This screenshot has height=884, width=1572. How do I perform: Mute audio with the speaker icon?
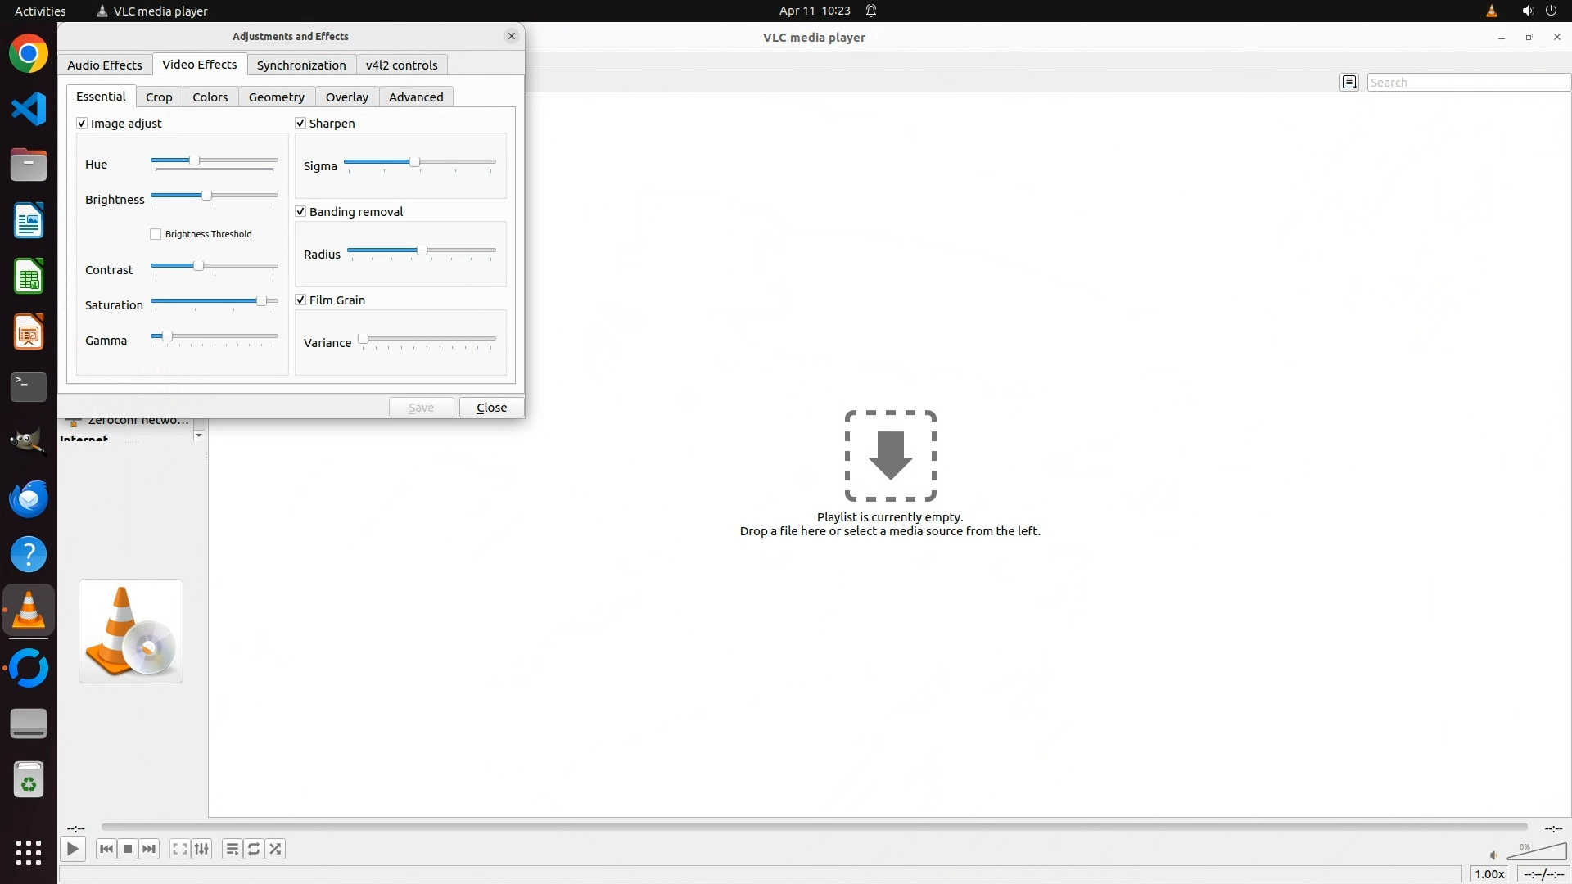(x=1493, y=855)
